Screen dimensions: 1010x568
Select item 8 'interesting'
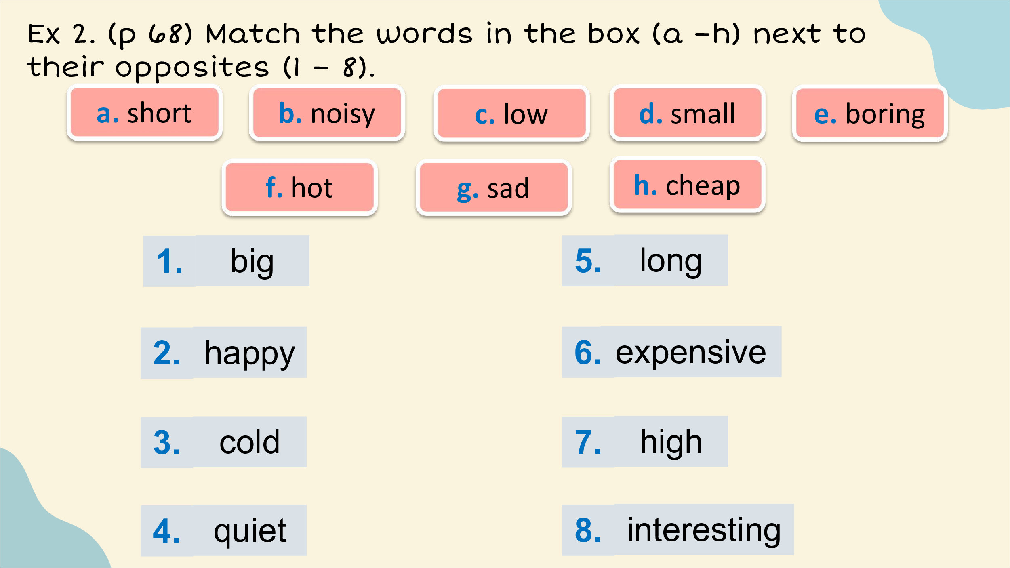point(678,530)
